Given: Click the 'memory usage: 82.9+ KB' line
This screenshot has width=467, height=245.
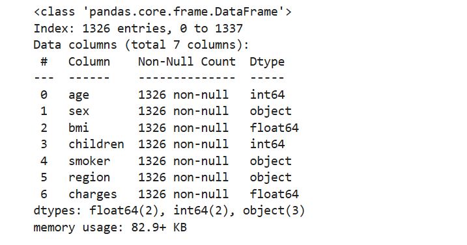Looking at the screenshot, I should [110, 227].
